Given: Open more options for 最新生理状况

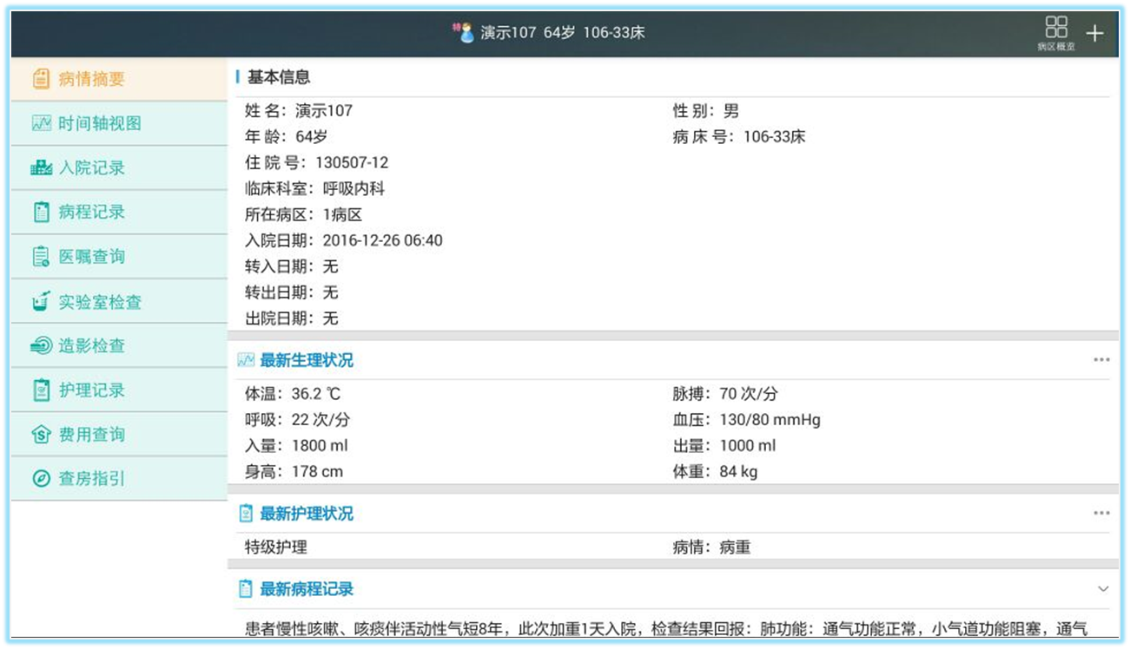Looking at the screenshot, I should 1101,360.
